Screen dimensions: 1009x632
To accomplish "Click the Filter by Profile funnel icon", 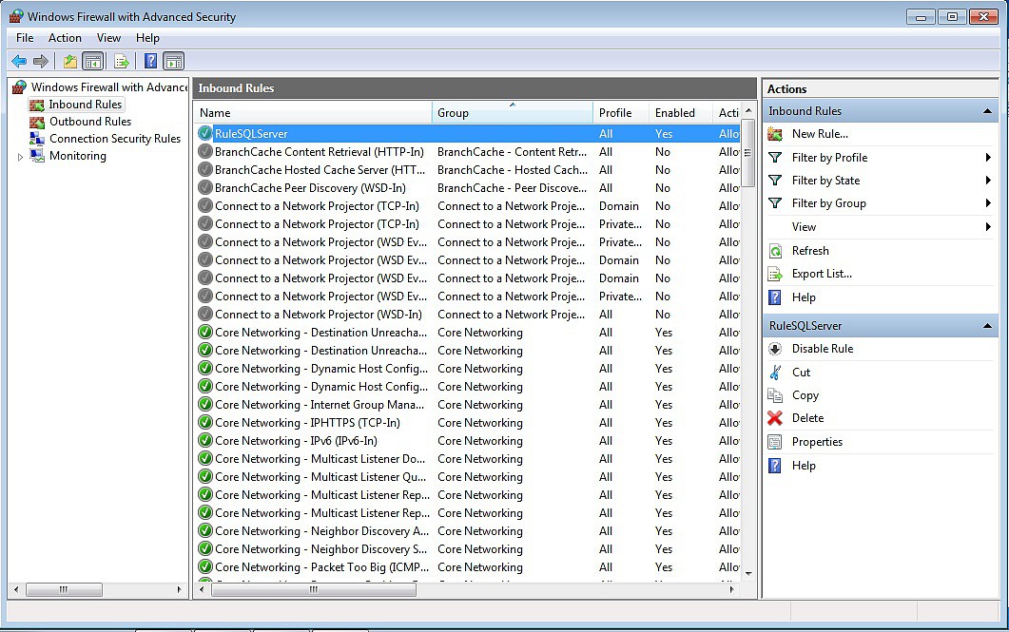I will click(775, 158).
